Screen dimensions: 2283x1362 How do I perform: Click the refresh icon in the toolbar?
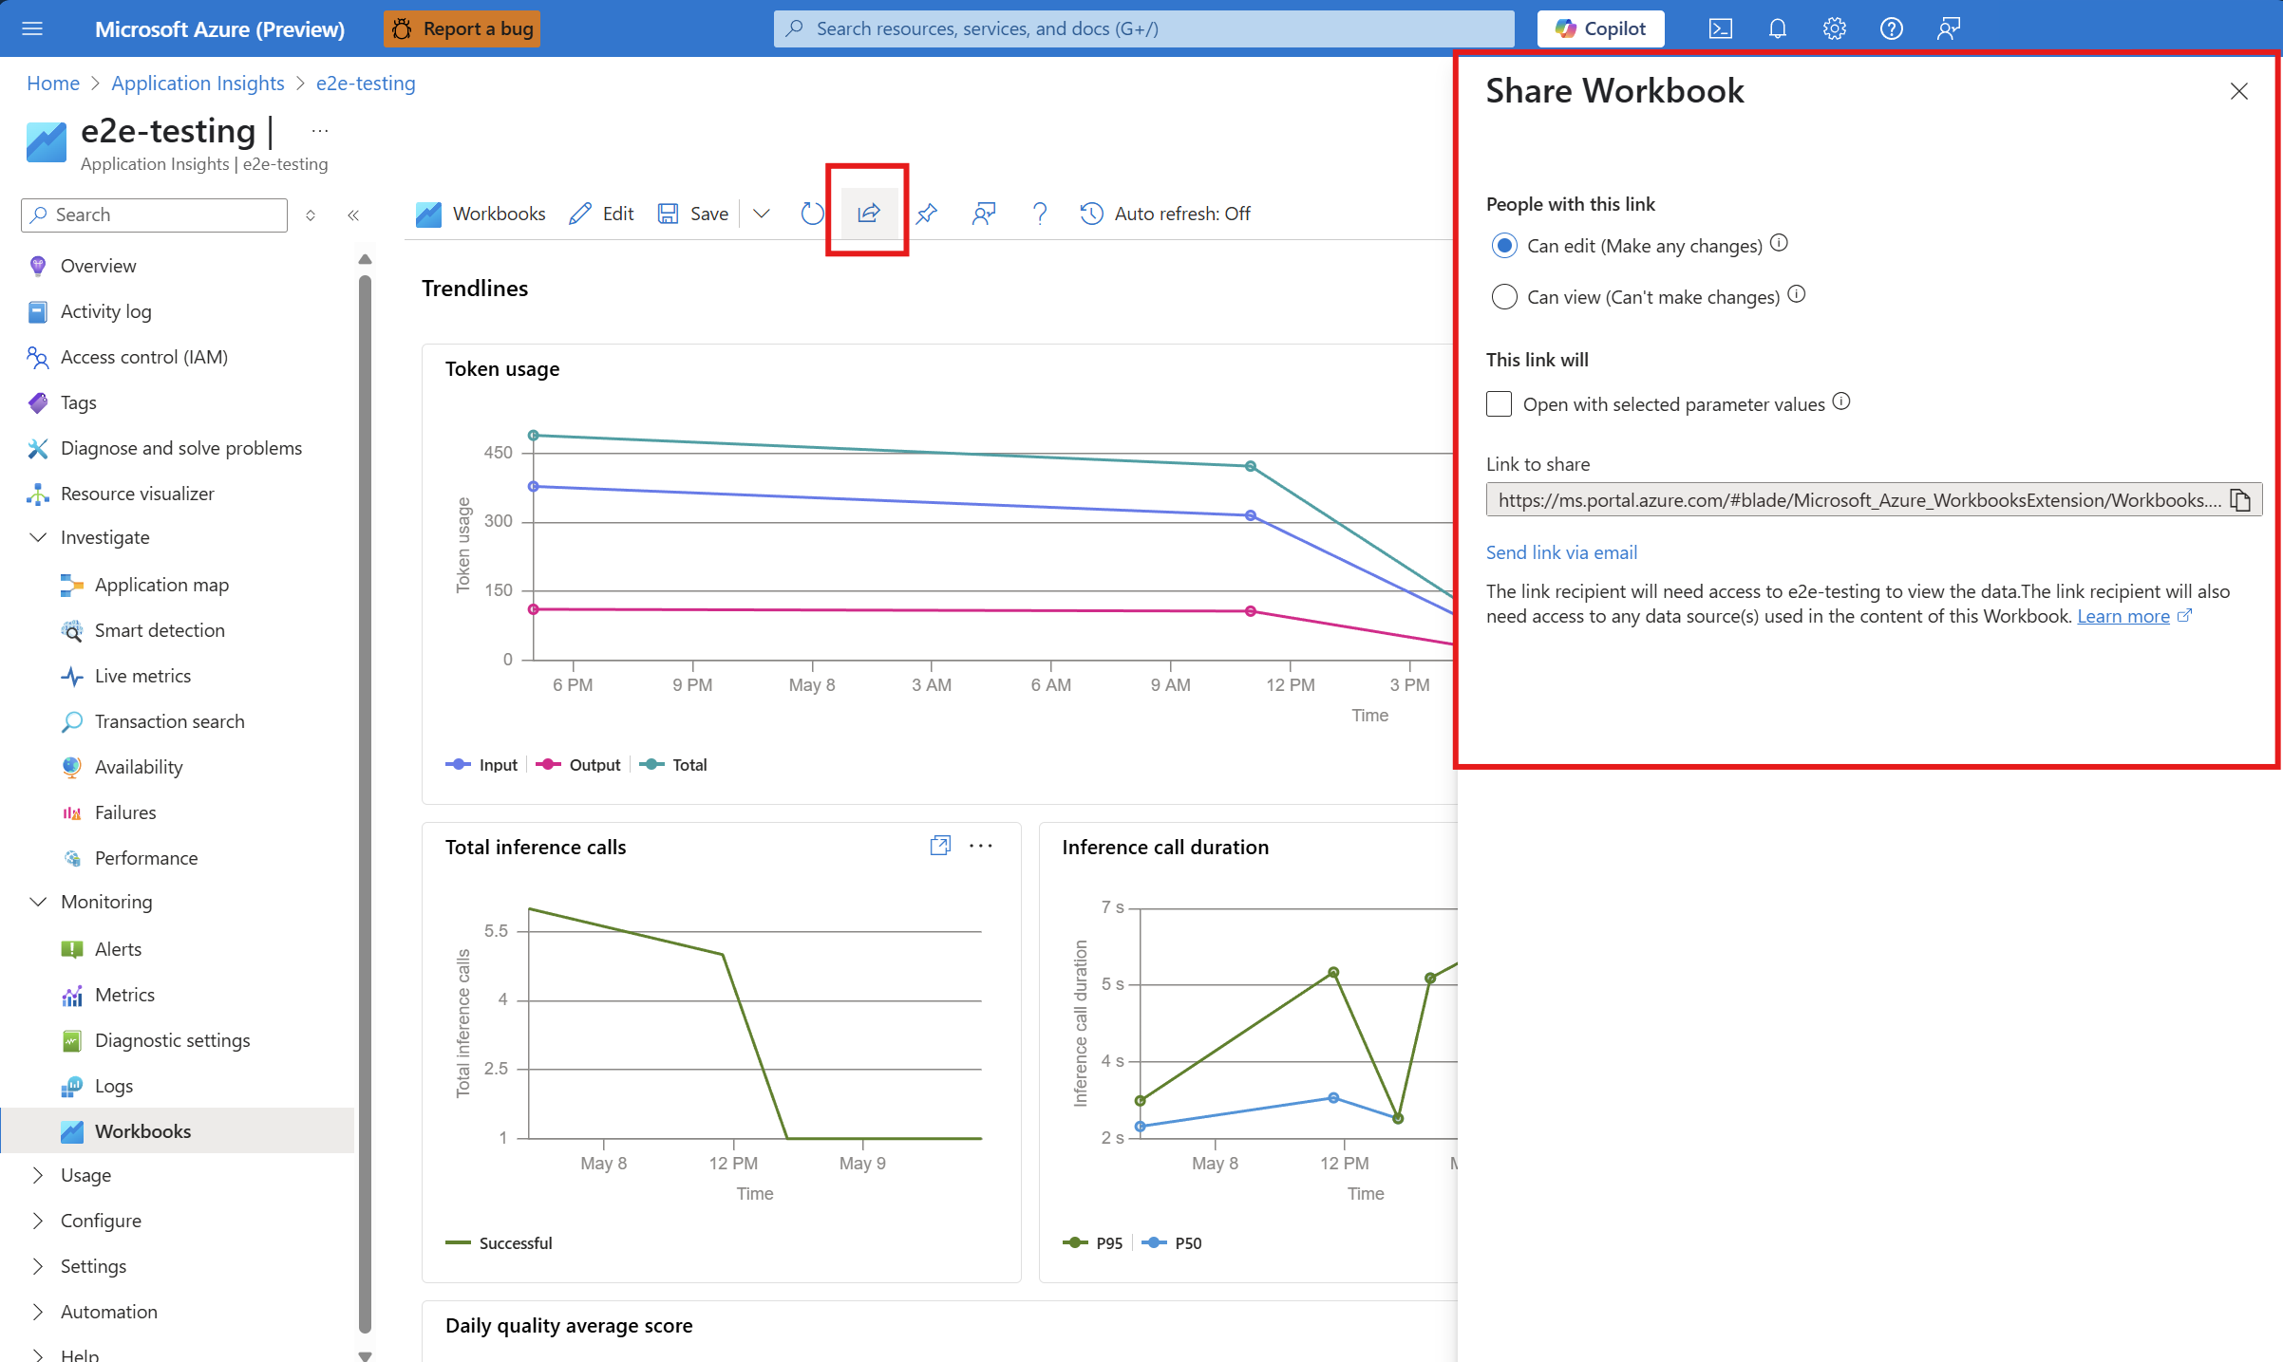(812, 214)
